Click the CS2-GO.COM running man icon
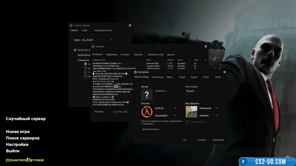The width and height of the screenshot is (296, 166). pyautogui.click(x=243, y=161)
